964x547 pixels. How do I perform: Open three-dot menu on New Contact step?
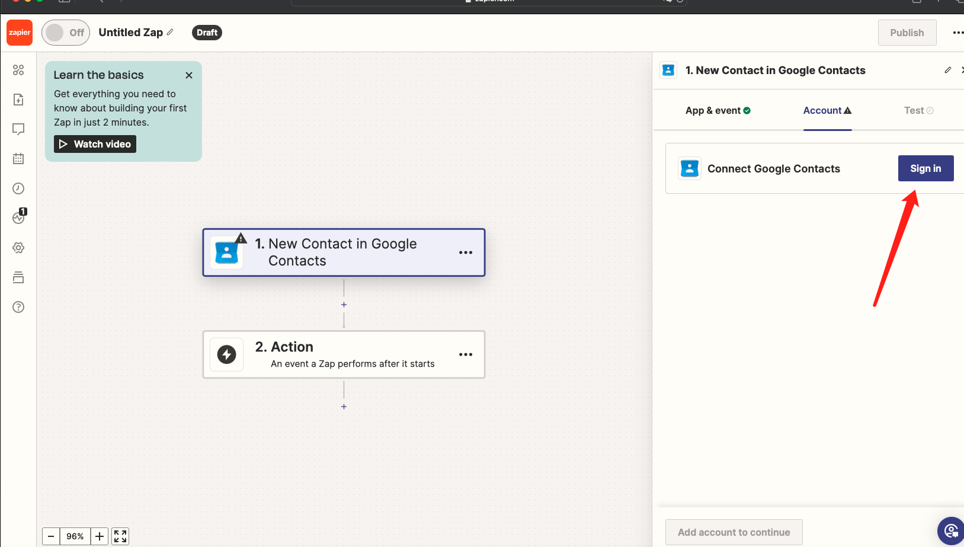click(x=466, y=252)
